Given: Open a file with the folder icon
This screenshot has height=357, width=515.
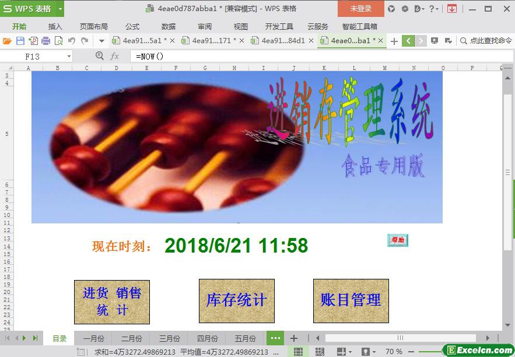Looking at the screenshot, I should (x=7, y=41).
